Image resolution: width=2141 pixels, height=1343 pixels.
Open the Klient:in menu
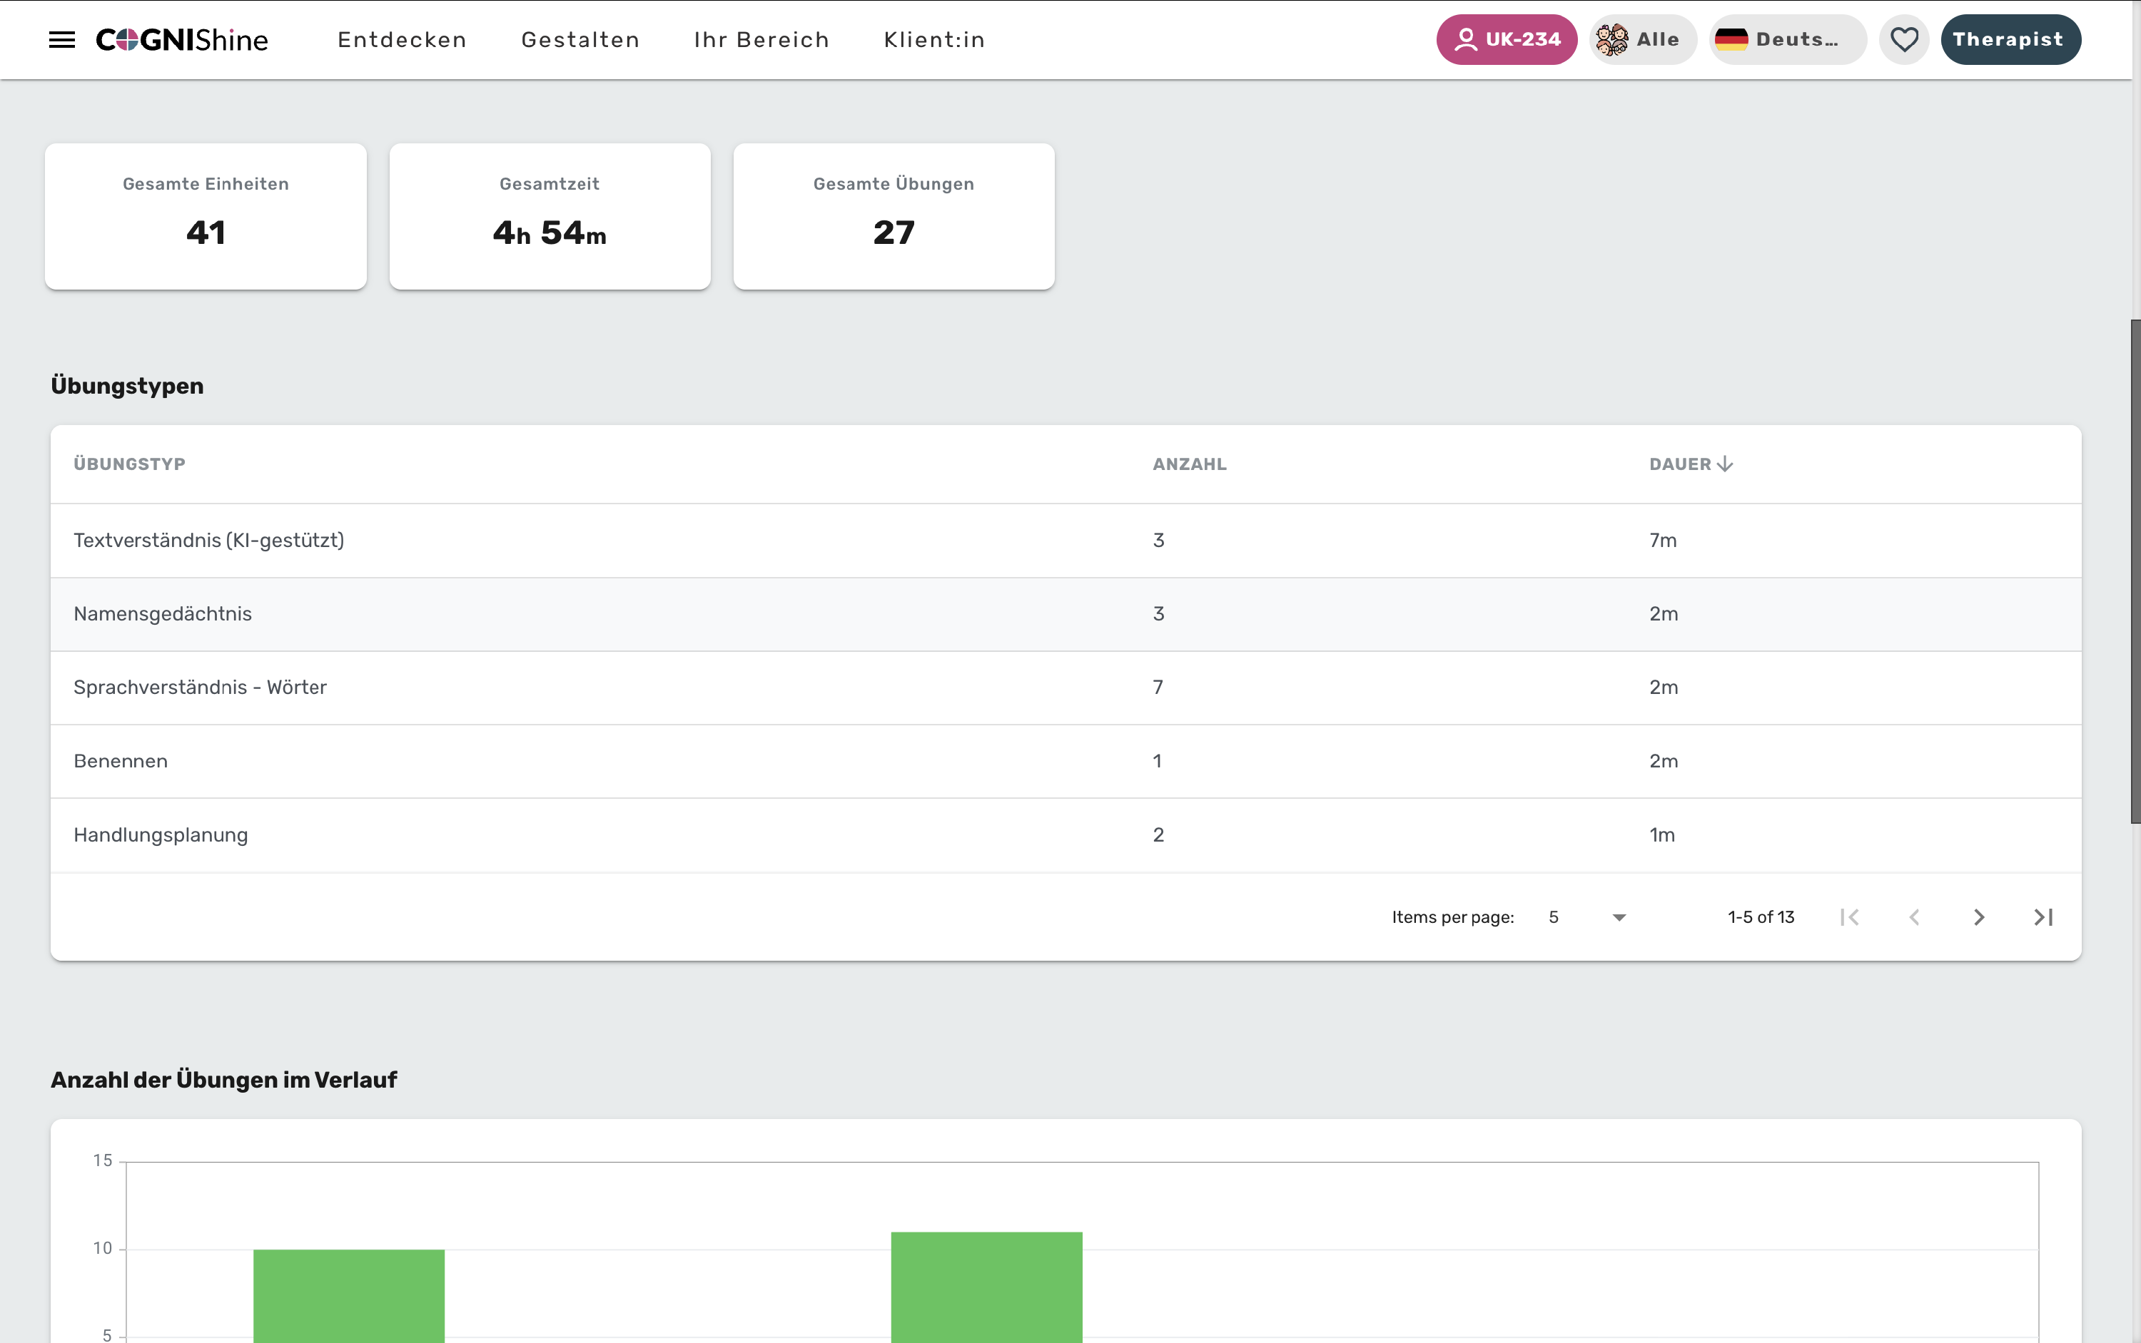pos(934,40)
